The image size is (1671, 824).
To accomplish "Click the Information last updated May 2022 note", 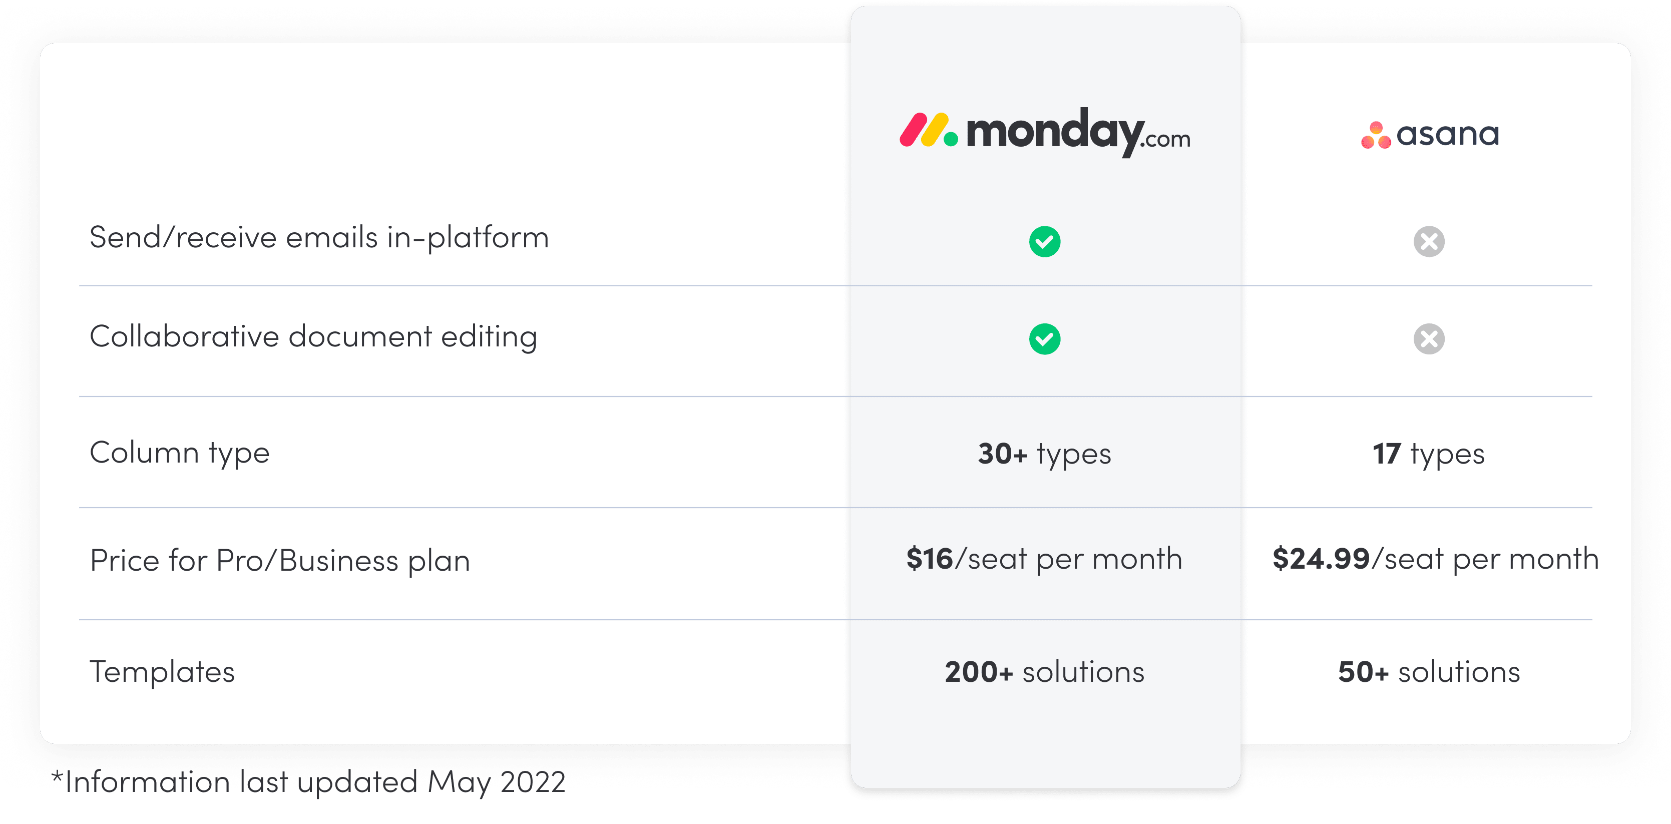I will 308,782.
